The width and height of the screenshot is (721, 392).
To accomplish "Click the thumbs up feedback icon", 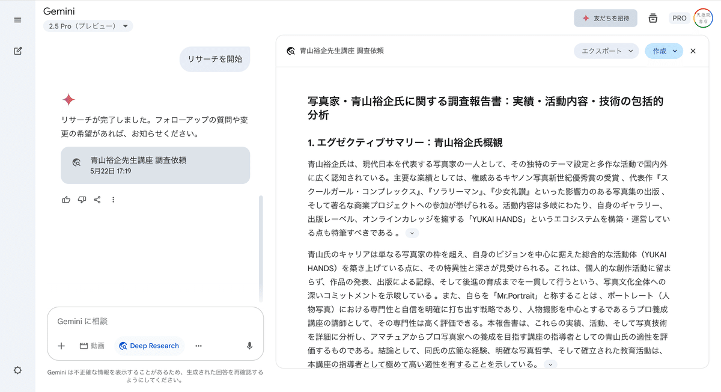I will tap(66, 200).
